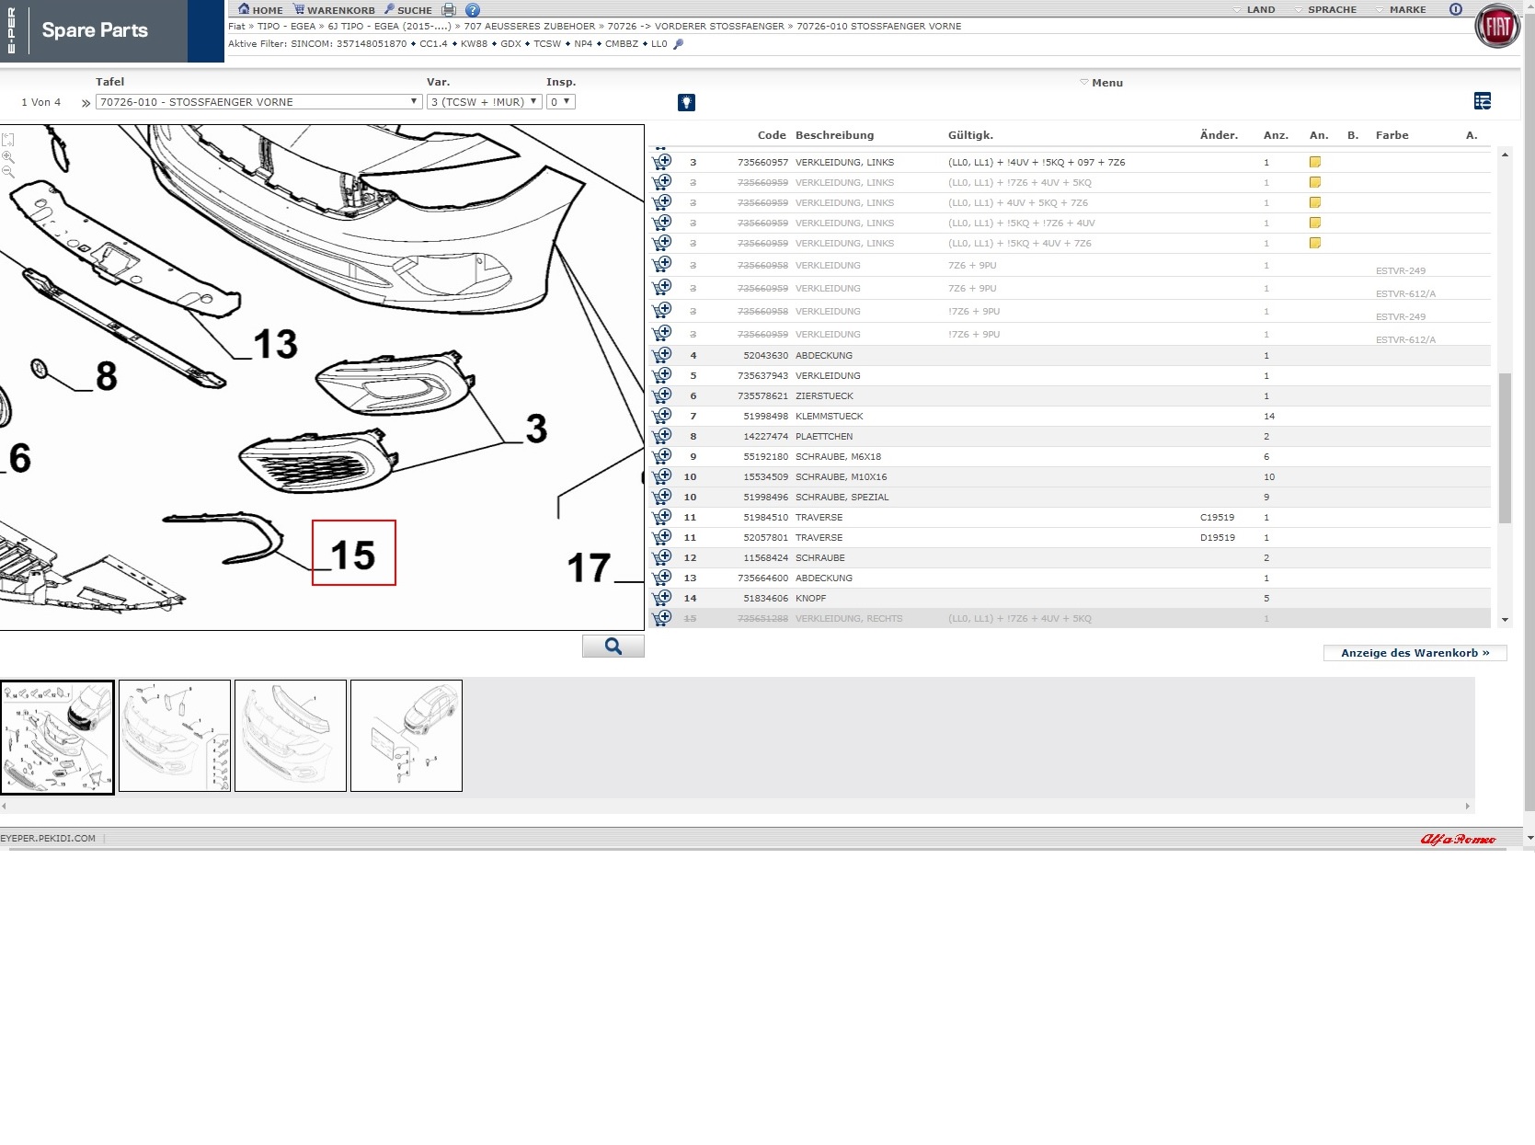Click the filter key icon after LL0
Image resolution: width=1535 pixels, height=1145 pixels.
679,44
